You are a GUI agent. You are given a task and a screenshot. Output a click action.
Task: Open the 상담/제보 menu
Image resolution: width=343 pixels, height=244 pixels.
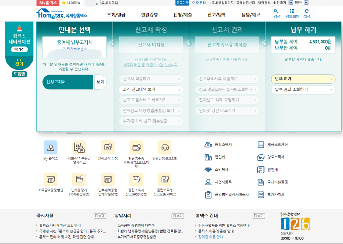pos(251,15)
